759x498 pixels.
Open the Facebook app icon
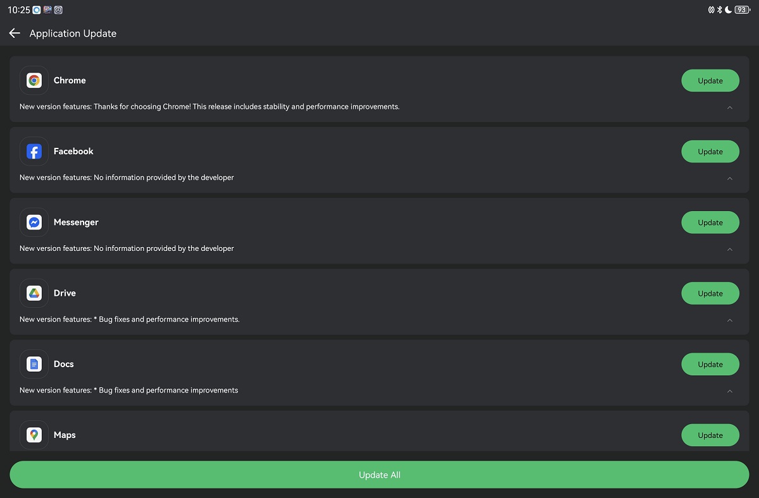coord(34,151)
